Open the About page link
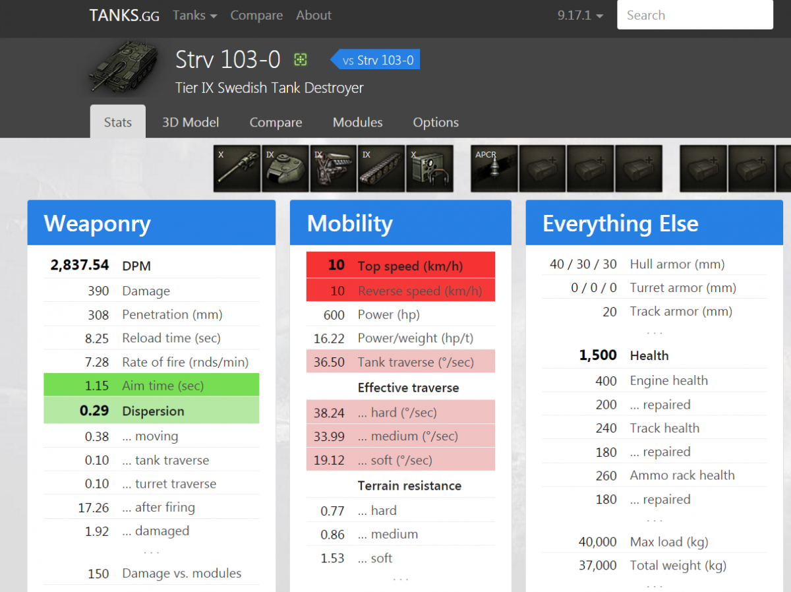The height and width of the screenshot is (592, 791). pyautogui.click(x=314, y=15)
